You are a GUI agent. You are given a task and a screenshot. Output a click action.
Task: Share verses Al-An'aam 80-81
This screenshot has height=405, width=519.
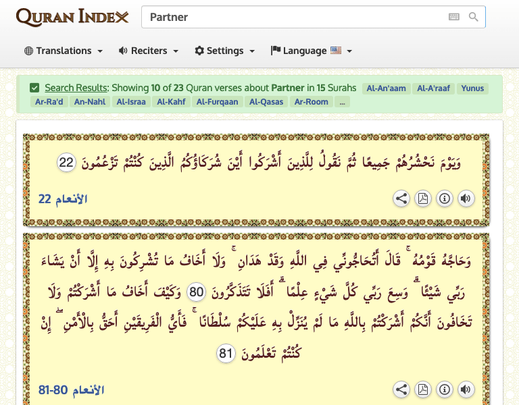click(401, 389)
